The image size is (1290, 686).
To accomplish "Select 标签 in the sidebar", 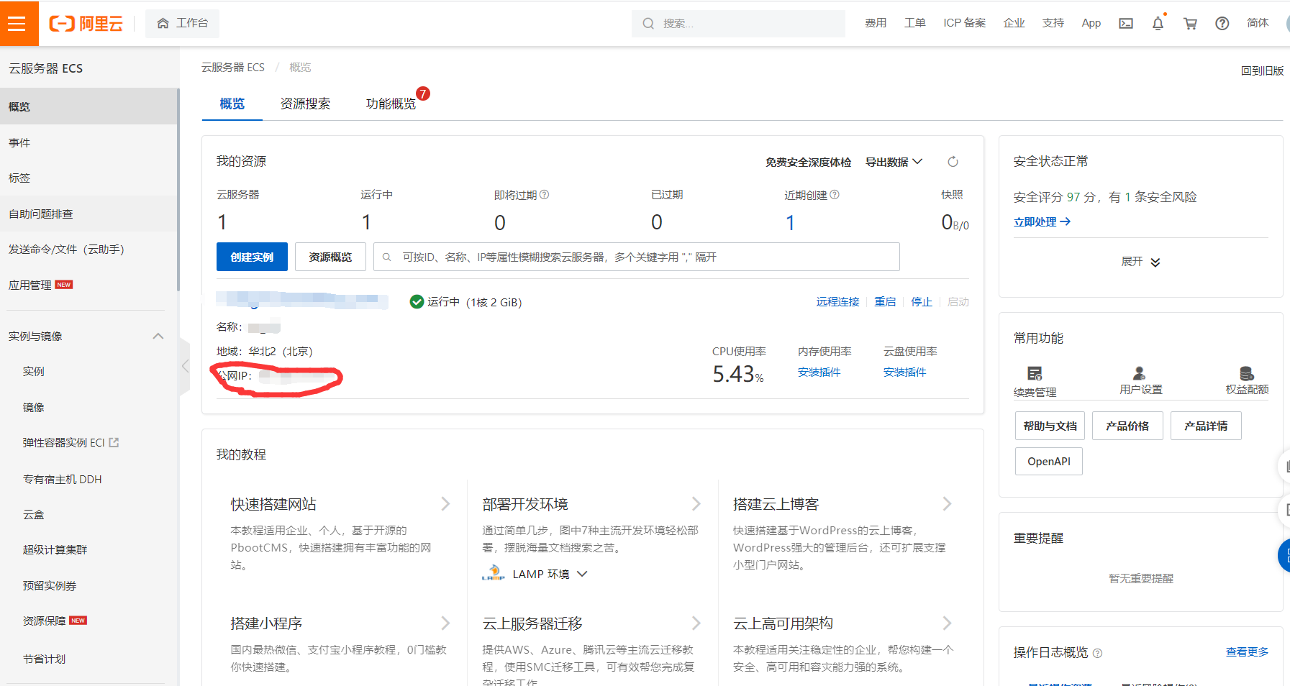I will 89,178.
